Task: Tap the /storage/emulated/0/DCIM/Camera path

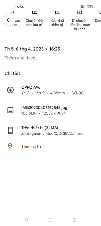Action: [x=52, y=134]
